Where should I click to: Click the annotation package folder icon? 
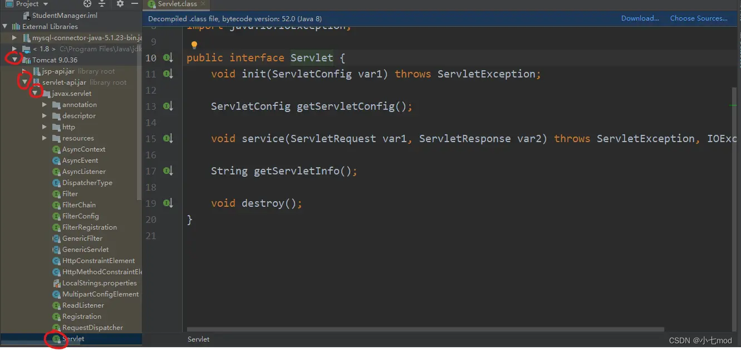[x=56, y=105]
